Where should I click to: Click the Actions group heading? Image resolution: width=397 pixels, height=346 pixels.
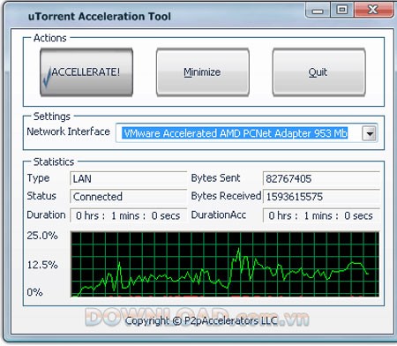pyautogui.click(x=50, y=38)
